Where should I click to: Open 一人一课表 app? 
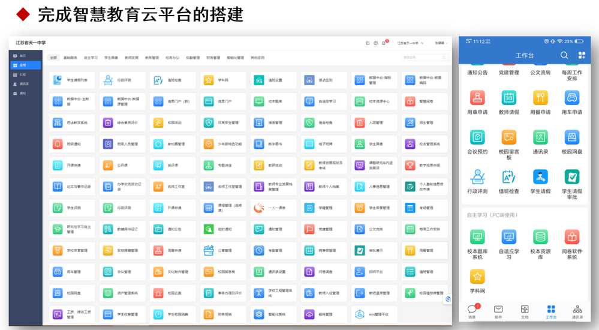coord(273,208)
